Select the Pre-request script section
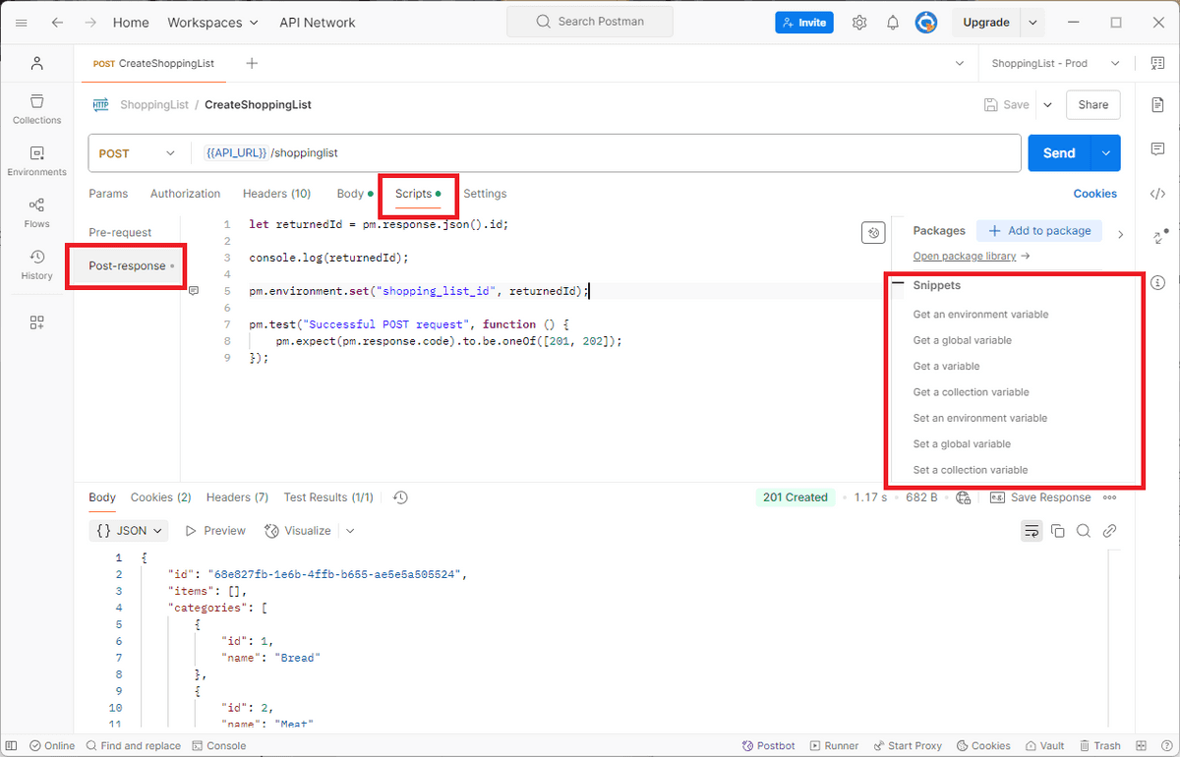Image resolution: width=1180 pixels, height=757 pixels. [120, 232]
